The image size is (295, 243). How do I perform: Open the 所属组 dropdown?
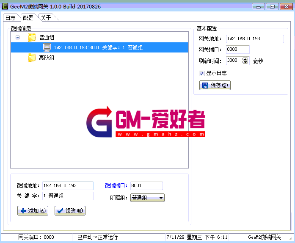pyautogui.click(x=147, y=198)
